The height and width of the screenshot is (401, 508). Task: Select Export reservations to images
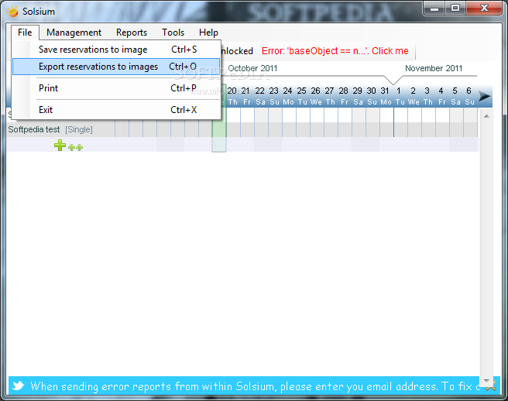[116, 67]
